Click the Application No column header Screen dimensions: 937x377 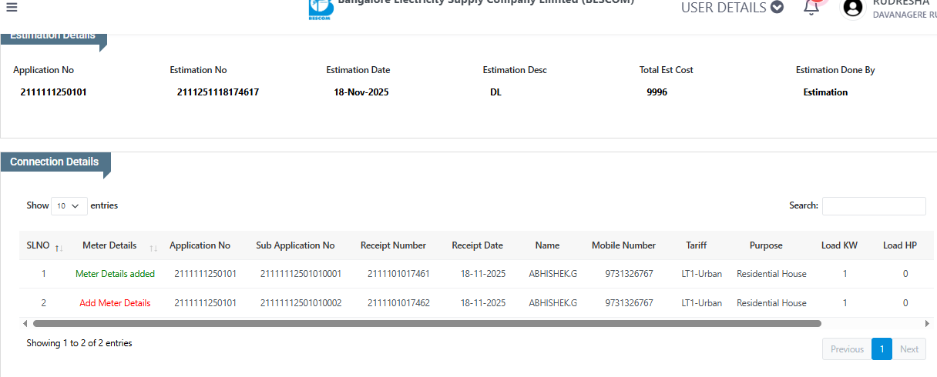(x=200, y=245)
